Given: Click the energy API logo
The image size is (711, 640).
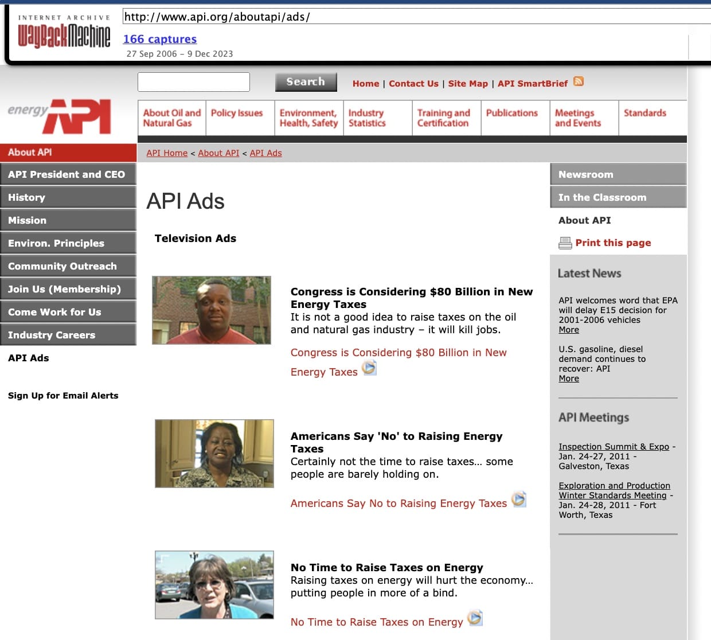Looking at the screenshot, I should tap(60, 116).
